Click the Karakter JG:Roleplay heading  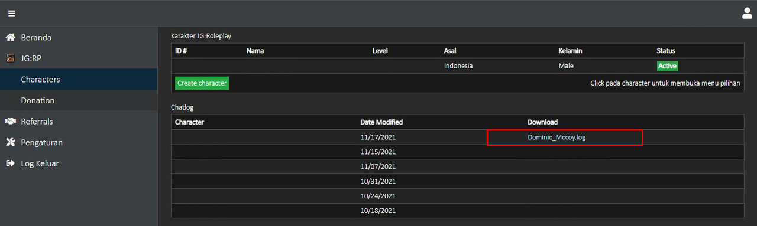click(201, 36)
